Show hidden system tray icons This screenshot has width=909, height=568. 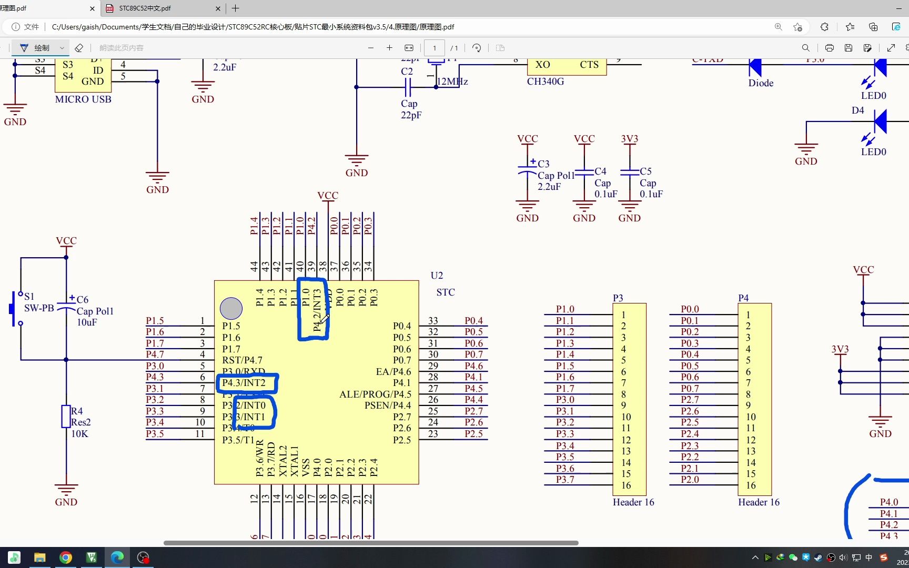click(755, 557)
